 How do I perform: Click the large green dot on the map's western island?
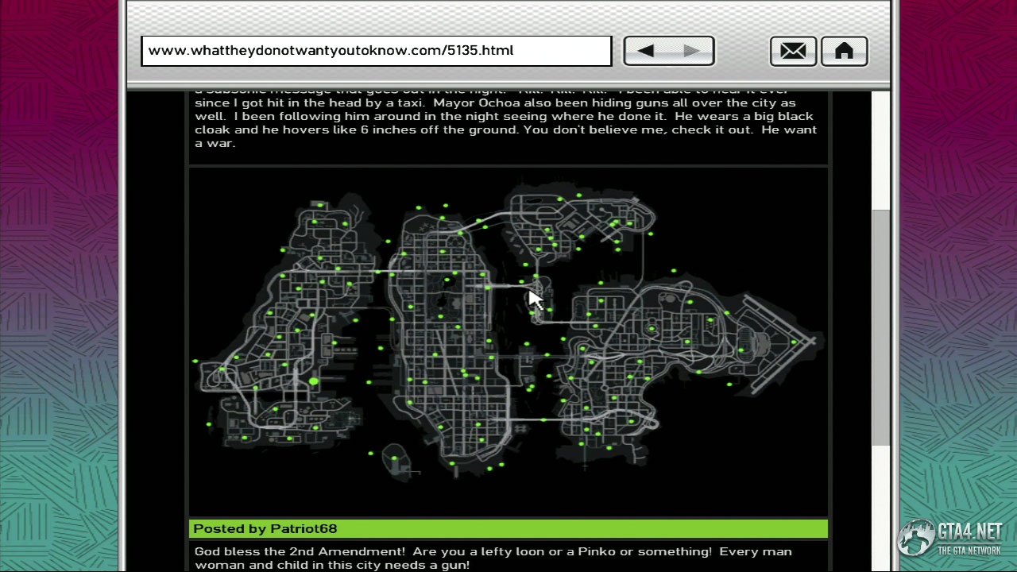point(315,383)
